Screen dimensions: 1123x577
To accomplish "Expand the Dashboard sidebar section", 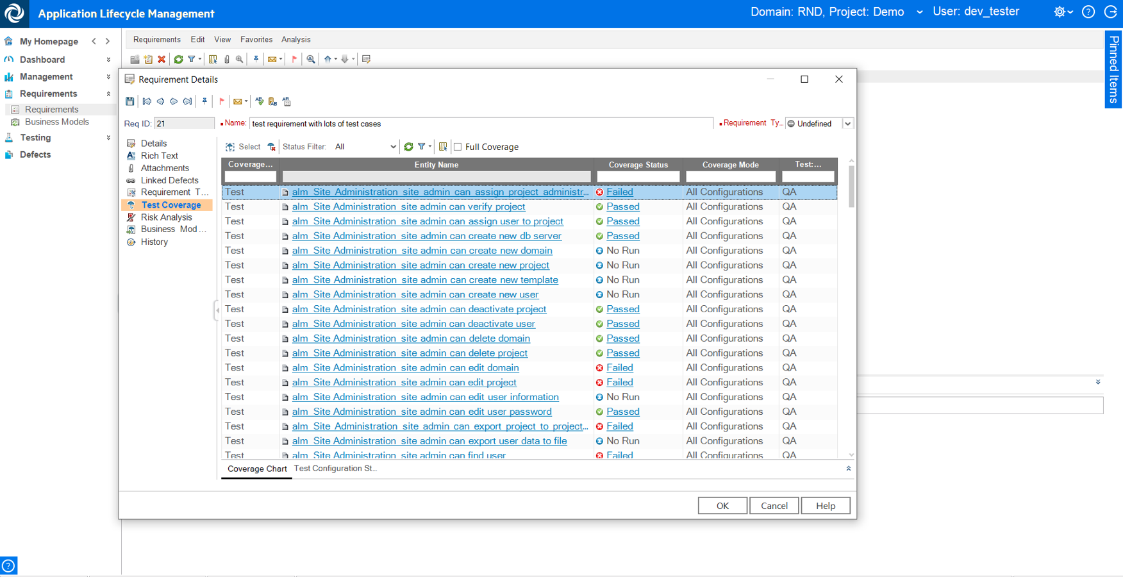I will coord(108,60).
